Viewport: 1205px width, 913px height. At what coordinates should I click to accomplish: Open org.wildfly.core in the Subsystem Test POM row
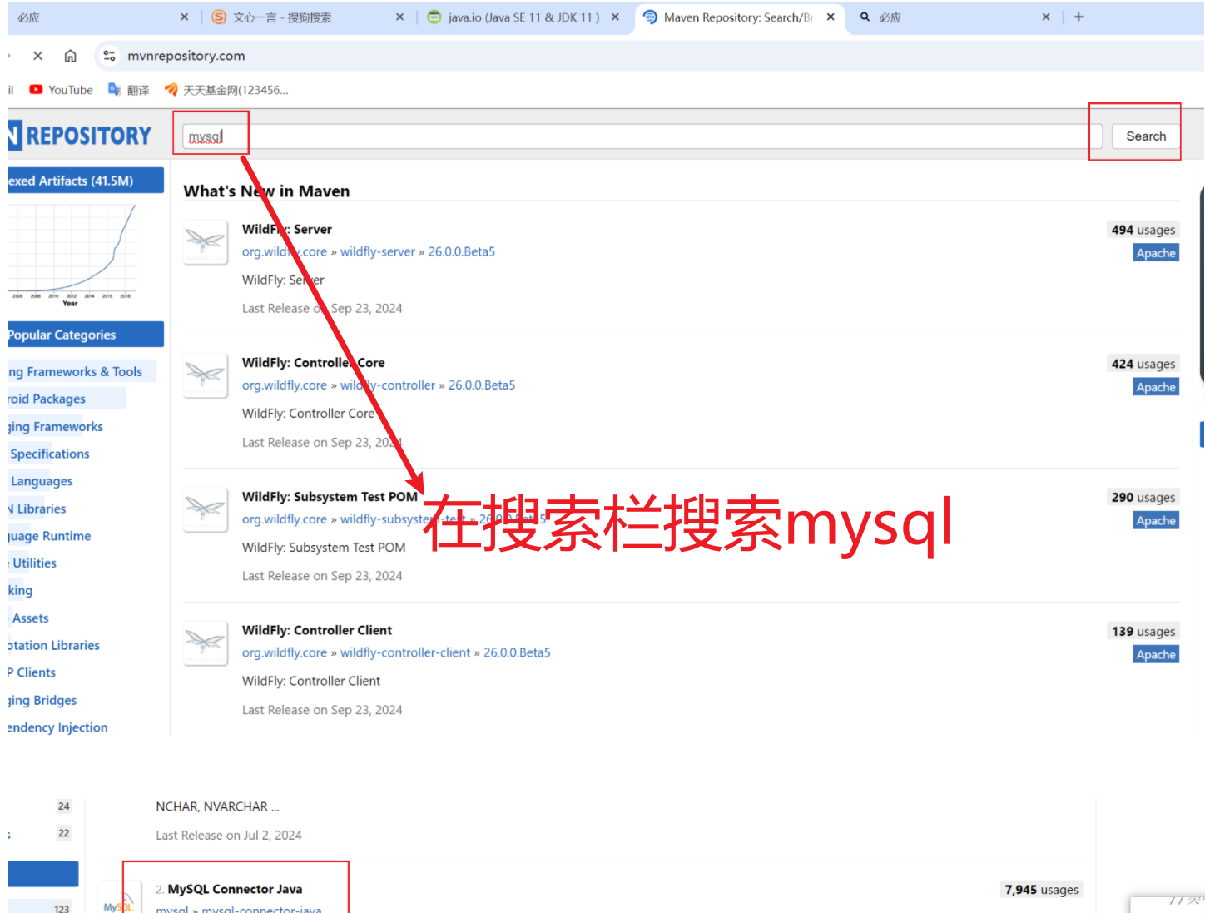pyautogui.click(x=285, y=519)
